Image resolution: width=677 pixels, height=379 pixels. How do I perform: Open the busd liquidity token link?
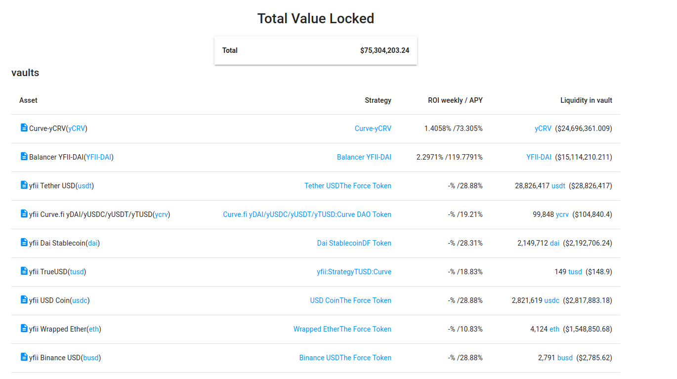[565, 357]
